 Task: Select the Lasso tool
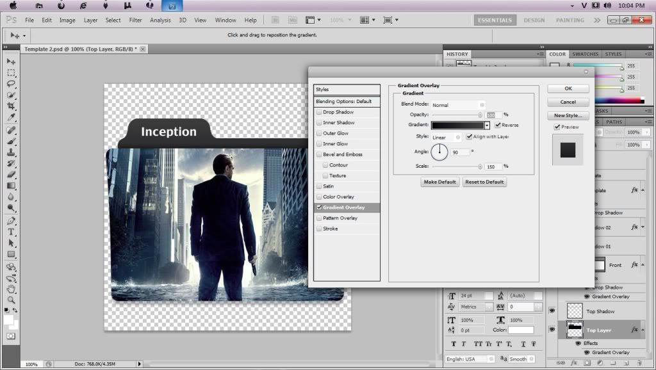pyautogui.click(x=11, y=84)
